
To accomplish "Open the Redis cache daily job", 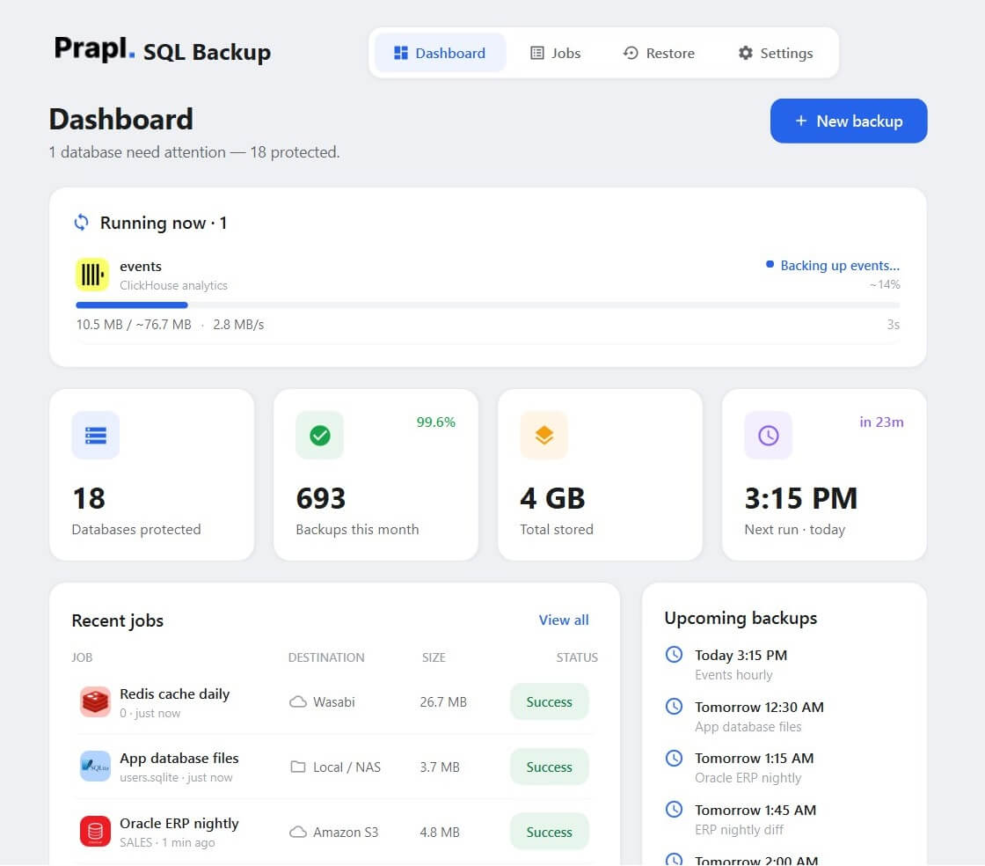I will 334,702.
